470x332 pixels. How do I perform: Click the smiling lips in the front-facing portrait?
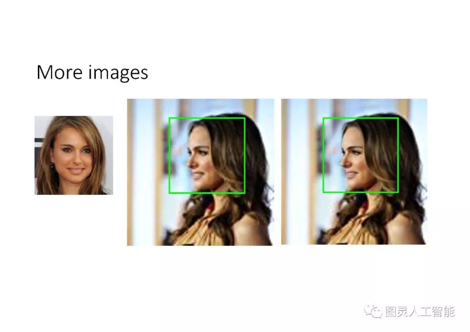pos(75,170)
